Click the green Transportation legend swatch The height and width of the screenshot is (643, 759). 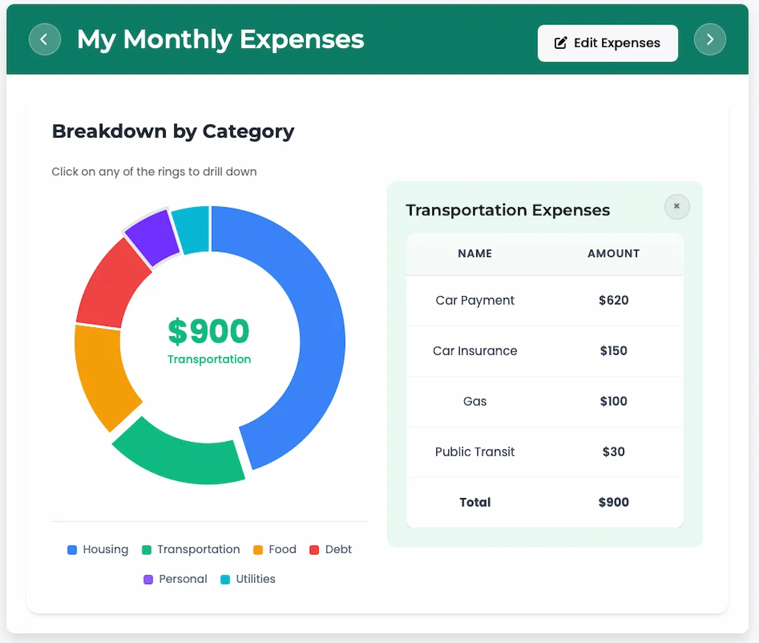tap(146, 549)
